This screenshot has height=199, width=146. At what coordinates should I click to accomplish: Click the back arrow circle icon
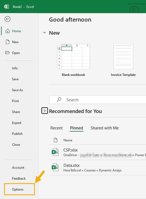[x=7, y=19]
